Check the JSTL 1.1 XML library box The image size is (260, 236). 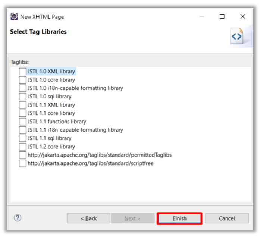coord(23,105)
